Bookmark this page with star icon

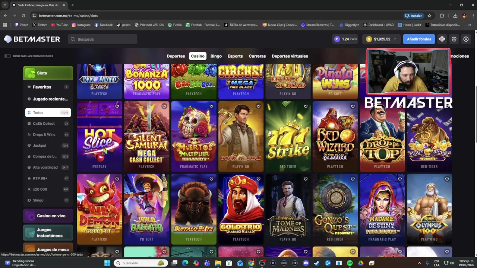[x=429, y=16]
